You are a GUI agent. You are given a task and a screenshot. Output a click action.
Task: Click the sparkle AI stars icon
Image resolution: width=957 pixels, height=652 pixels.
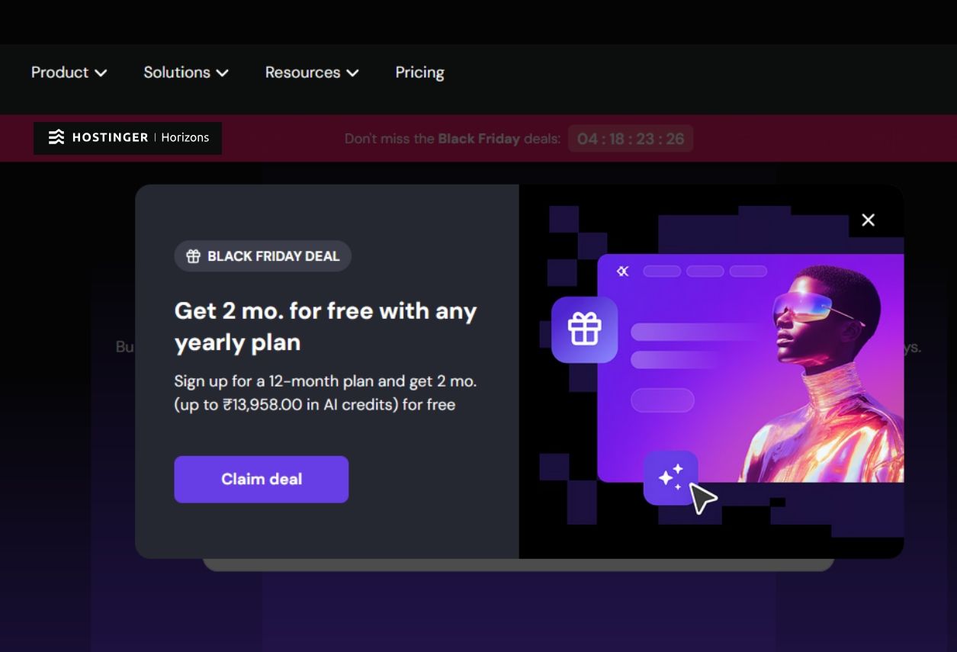click(670, 477)
